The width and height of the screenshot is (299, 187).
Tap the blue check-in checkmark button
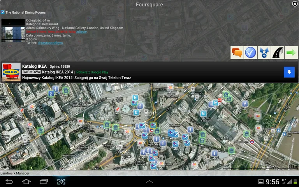pyautogui.click(x=250, y=53)
